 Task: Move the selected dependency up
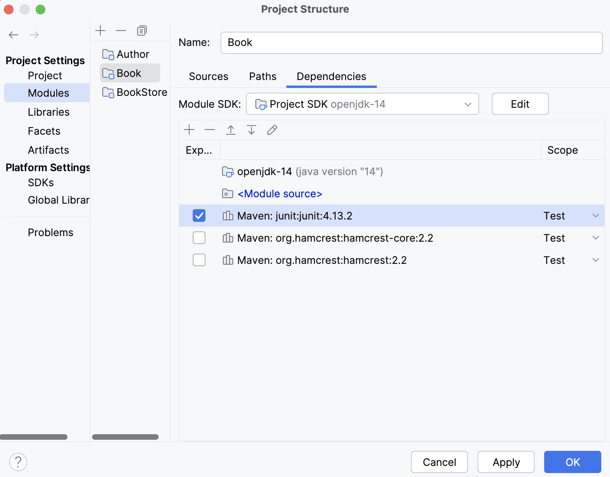click(230, 130)
